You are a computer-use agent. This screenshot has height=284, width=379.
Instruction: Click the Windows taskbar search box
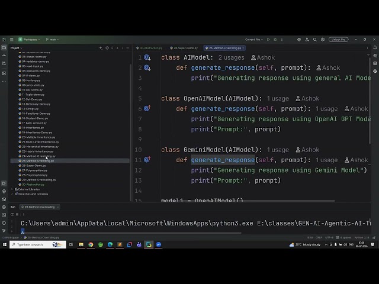[38, 244]
